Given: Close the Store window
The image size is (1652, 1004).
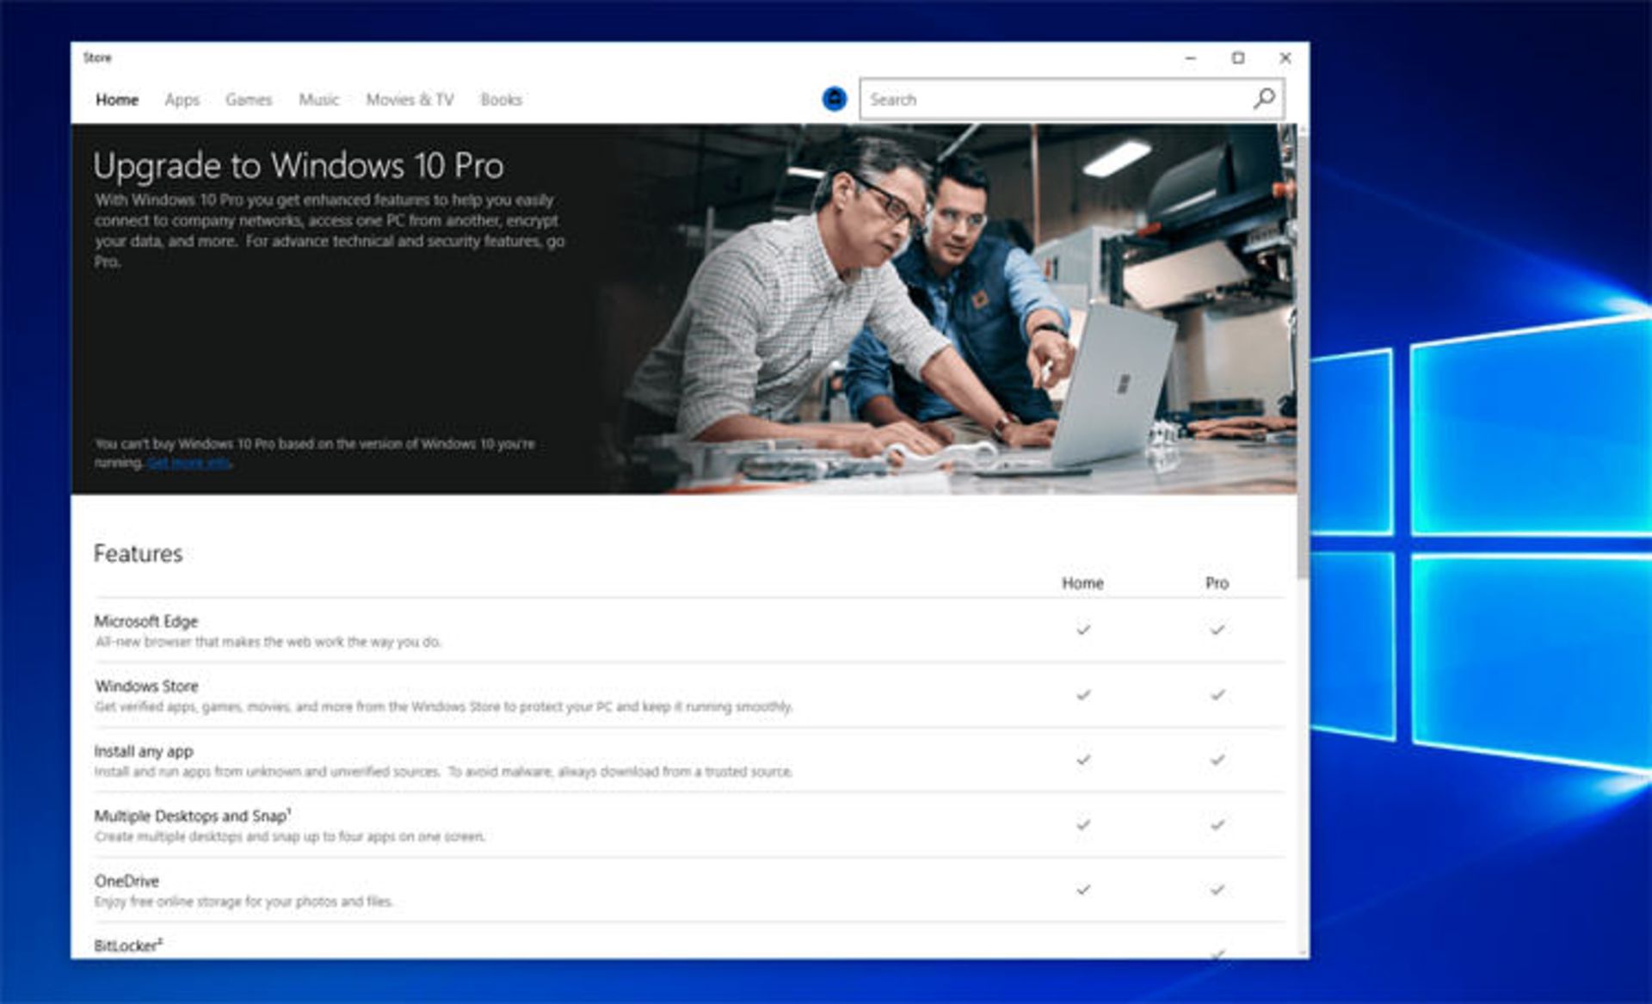Looking at the screenshot, I should [1285, 58].
